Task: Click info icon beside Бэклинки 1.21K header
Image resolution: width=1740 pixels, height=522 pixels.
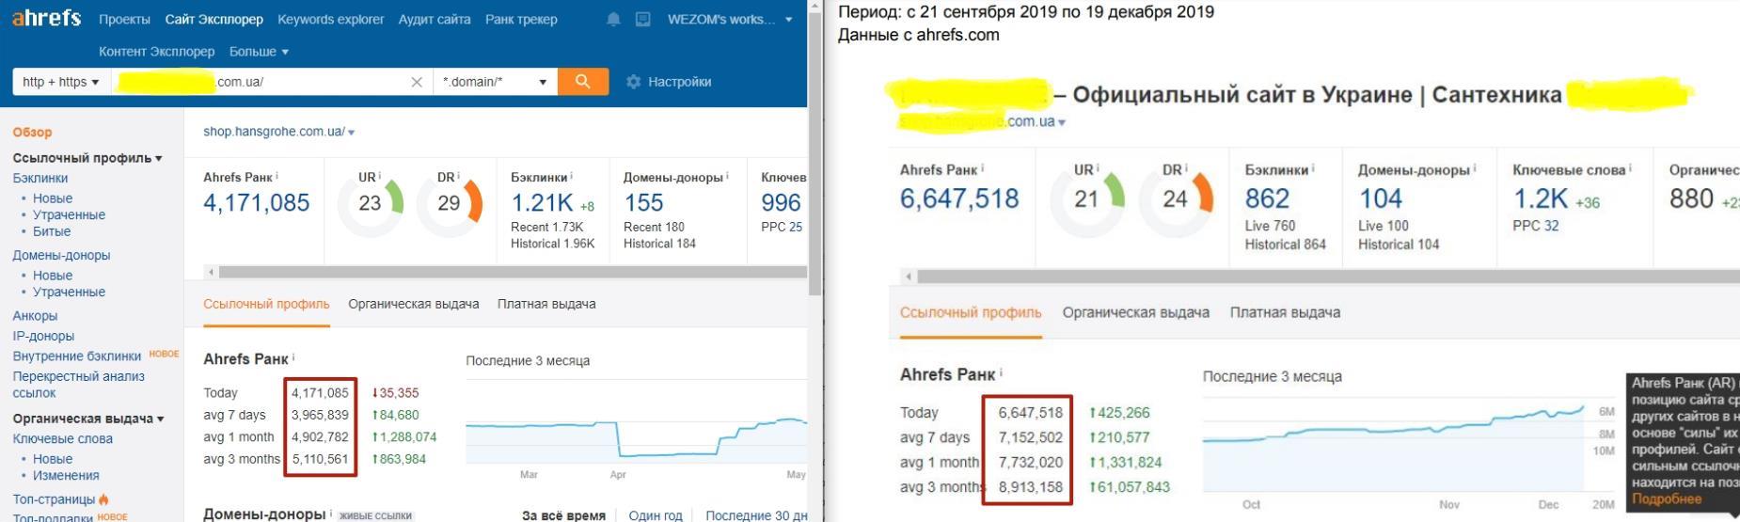Action: pyautogui.click(x=571, y=176)
